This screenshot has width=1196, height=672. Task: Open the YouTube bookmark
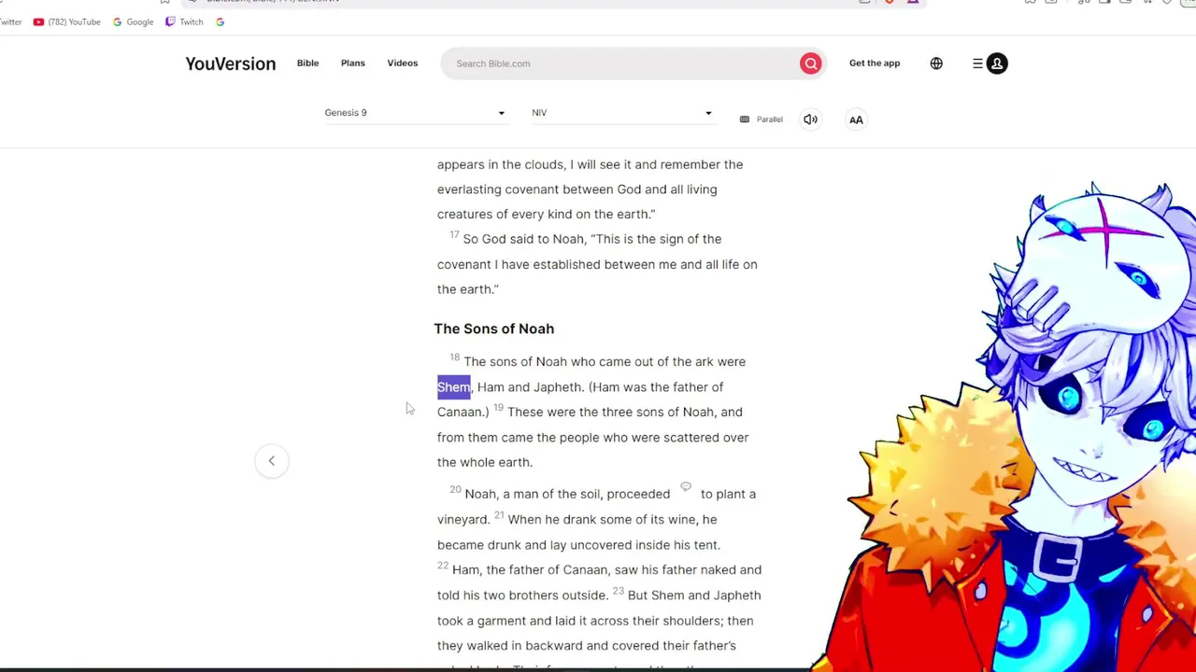66,21
